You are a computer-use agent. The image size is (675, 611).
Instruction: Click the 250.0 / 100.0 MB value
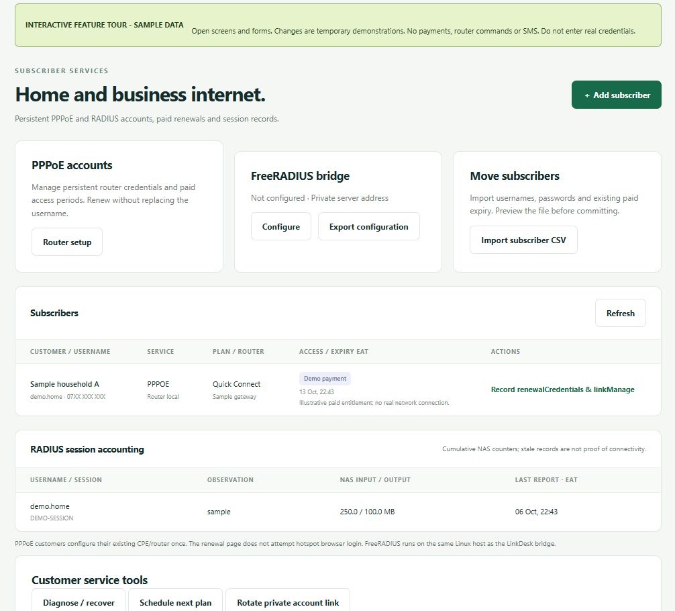pos(367,512)
